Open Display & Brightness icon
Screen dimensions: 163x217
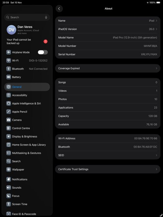point(9,137)
